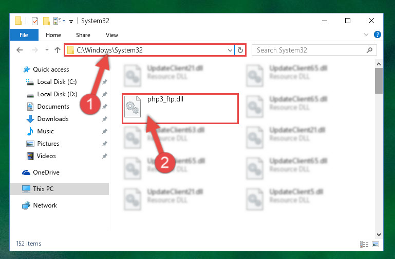Image resolution: width=395 pixels, height=259 pixels.
Task: Click the vertical scrollbar thumb
Action: click(x=379, y=81)
